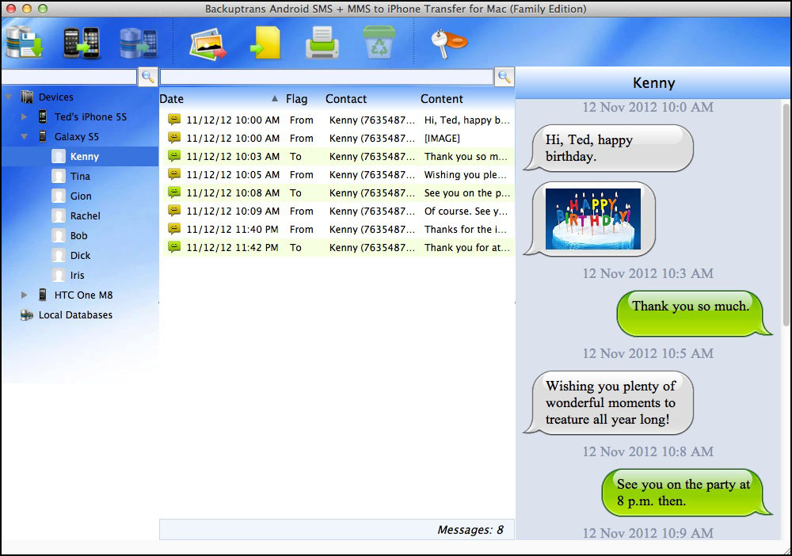Viewport: 792px width, 556px height.
Task: Click the "Hi, Ted, happy birthday." bubble
Action: [x=608, y=148]
